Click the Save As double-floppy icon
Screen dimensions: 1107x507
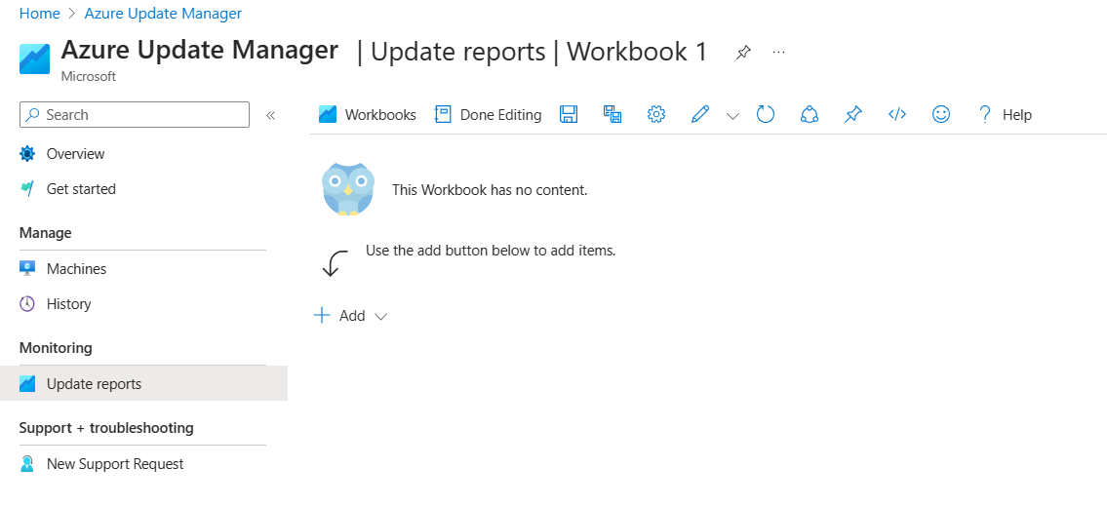click(x=613, y=114)
